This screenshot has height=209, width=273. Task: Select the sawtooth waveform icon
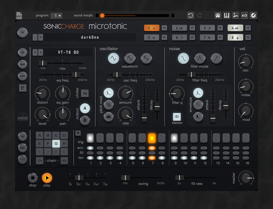tap(146, 58)
